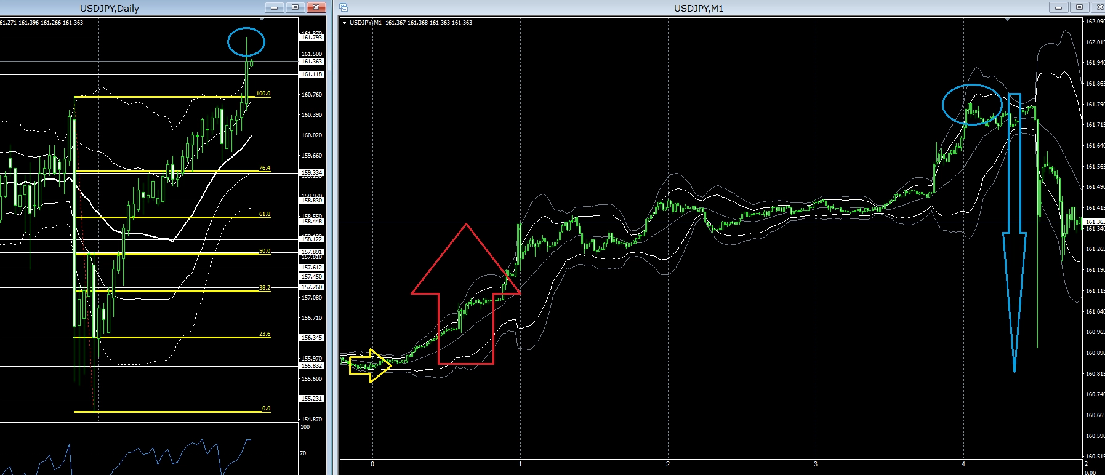The image size is (1105, 475).
Task: Click the 159.334 price label
Action: 312,173
